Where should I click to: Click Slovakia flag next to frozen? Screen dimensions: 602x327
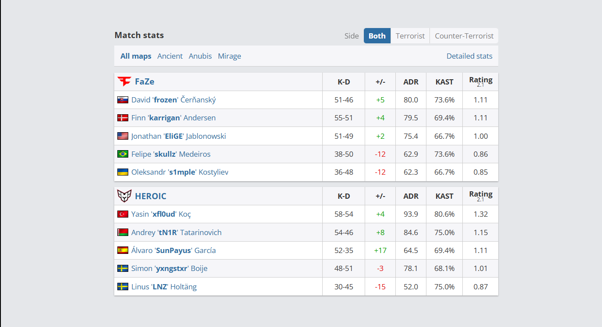(123, 100)
